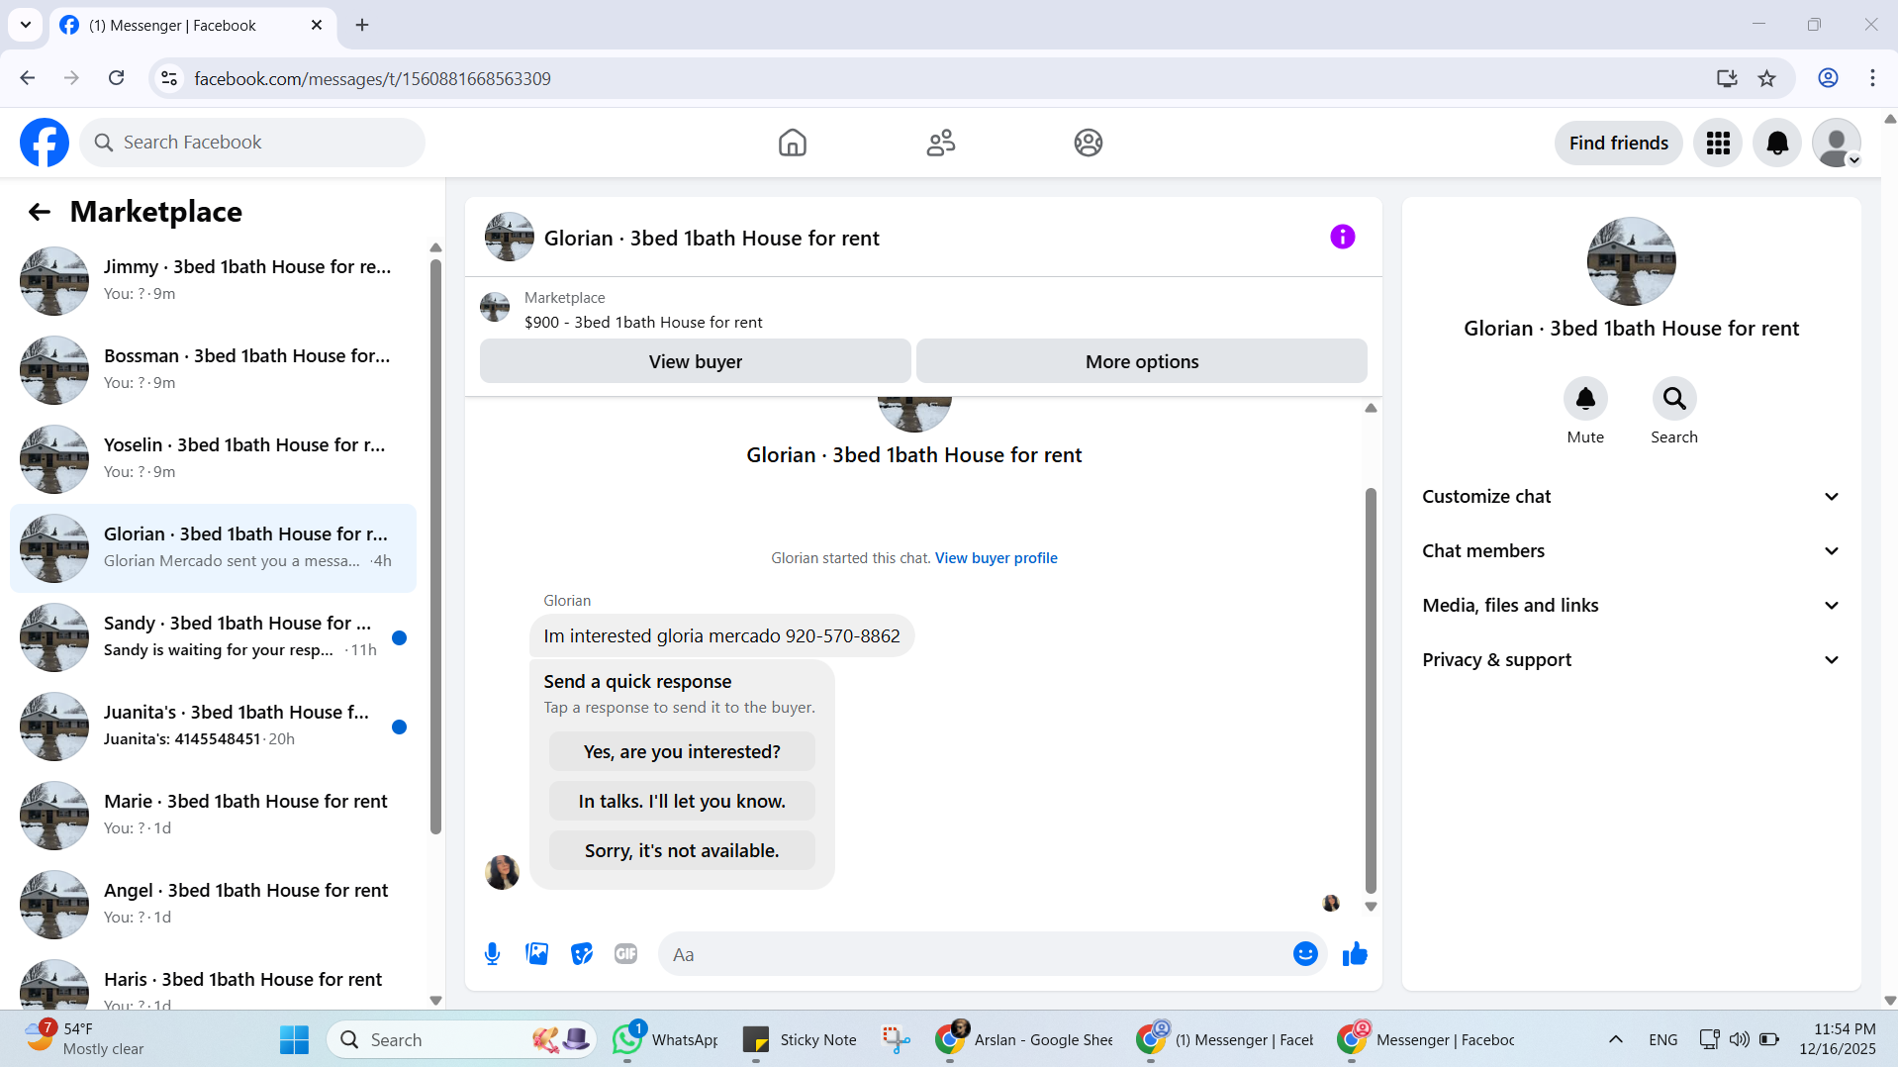Switch to Arslan Google Sheets taskbar window
Screen dimensions: 1898x1067
(1025, 1039)
